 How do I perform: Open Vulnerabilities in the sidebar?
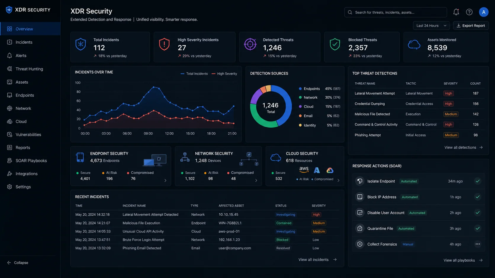click(30, 134)
